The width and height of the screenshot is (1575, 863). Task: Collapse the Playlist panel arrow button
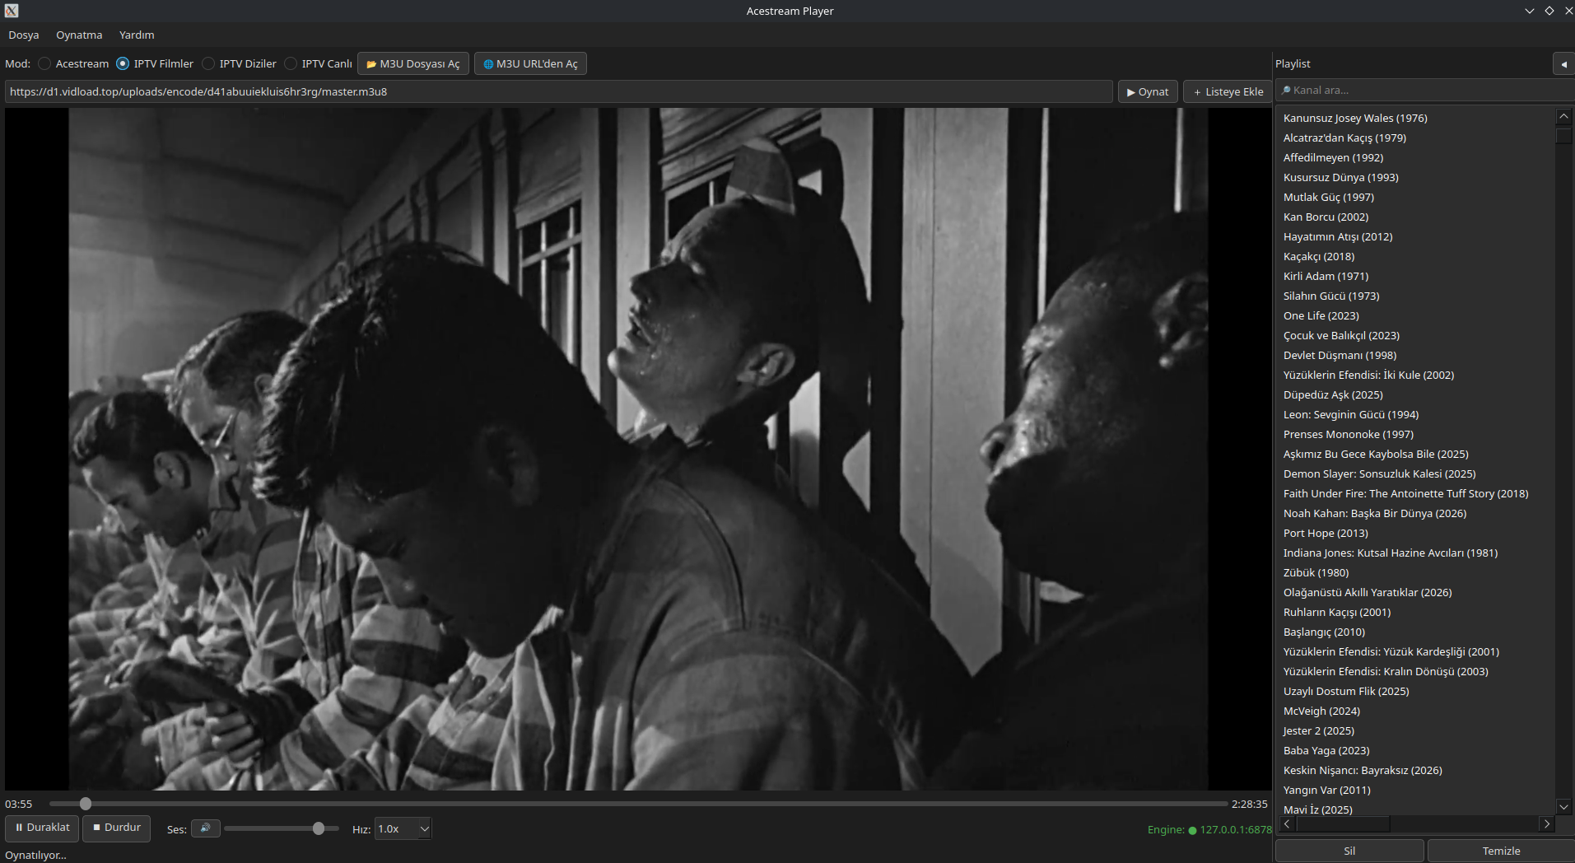tap(1563, 63)
